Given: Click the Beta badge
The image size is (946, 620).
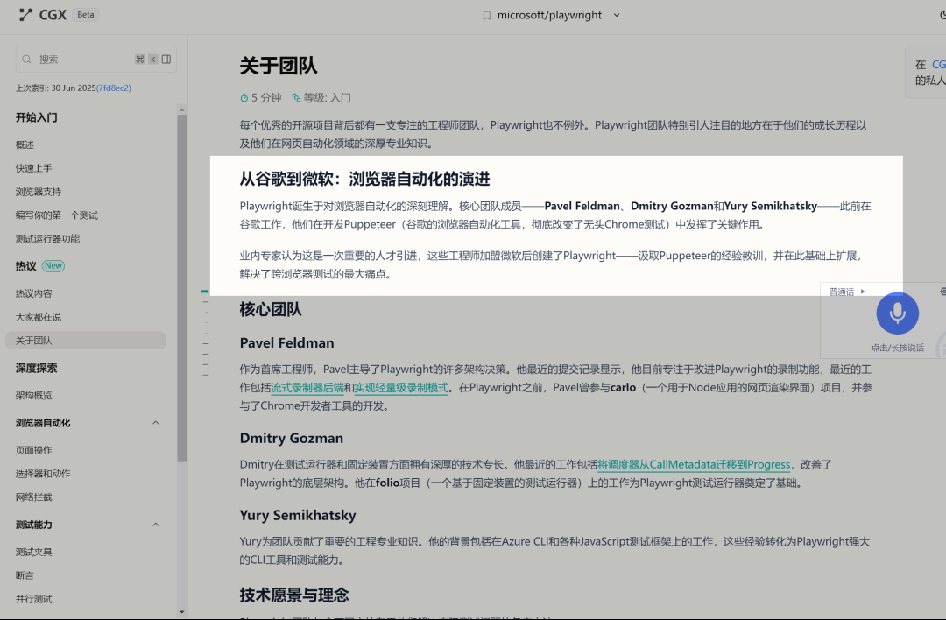Looking at the screenshot, I should click(86, 15).
